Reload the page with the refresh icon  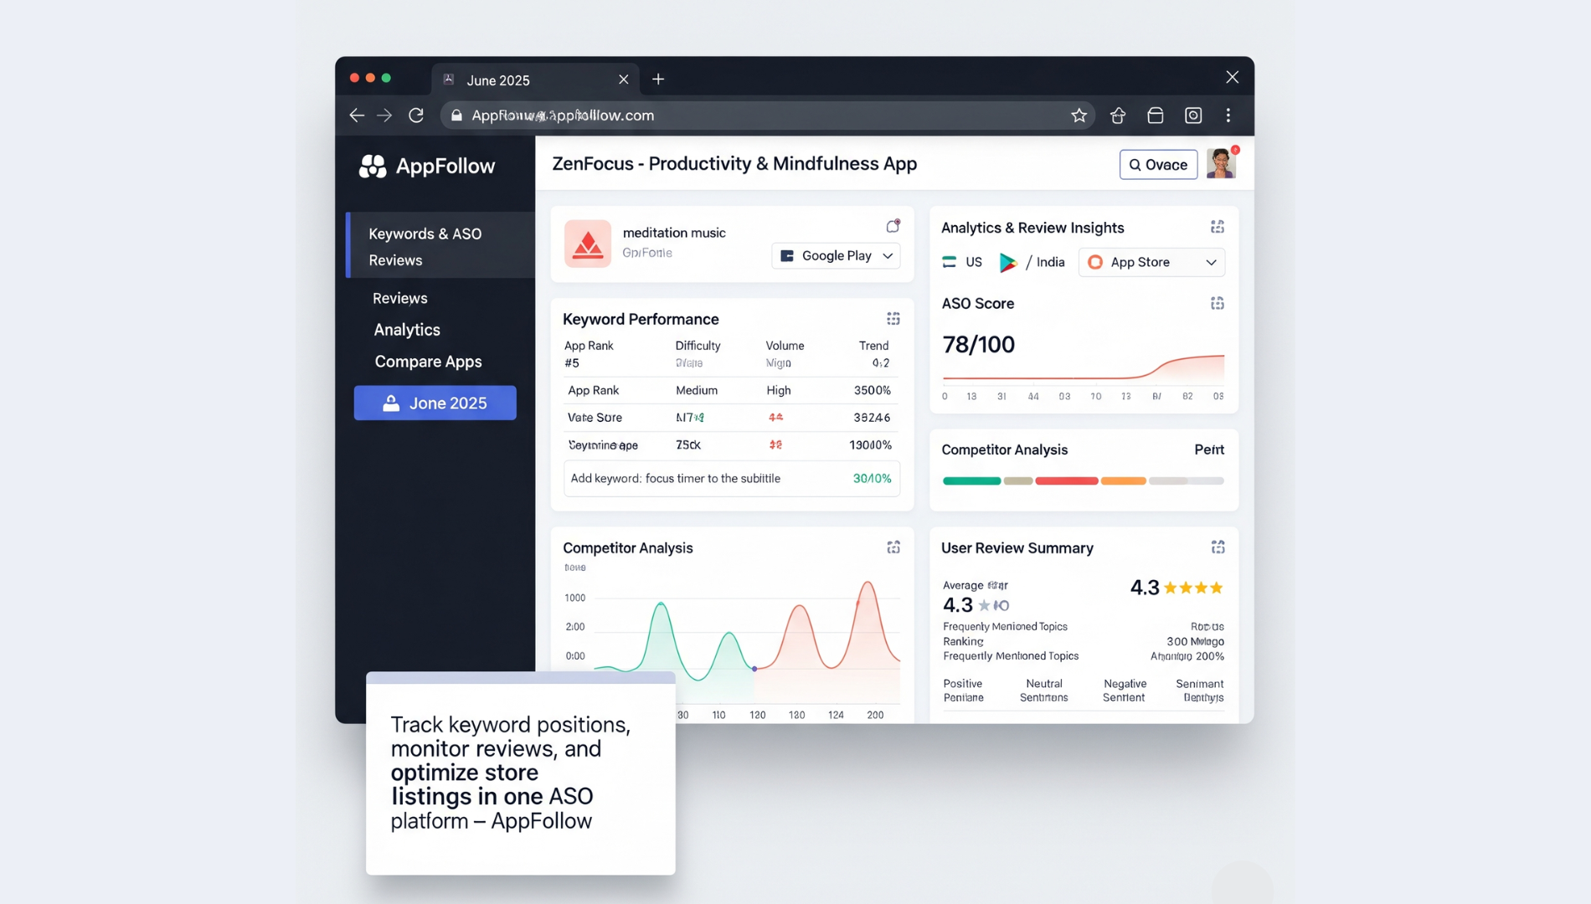click(x=416, y=116)
